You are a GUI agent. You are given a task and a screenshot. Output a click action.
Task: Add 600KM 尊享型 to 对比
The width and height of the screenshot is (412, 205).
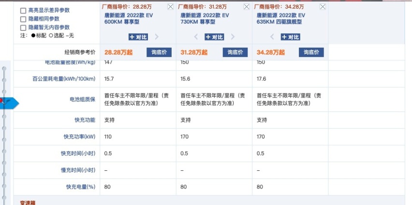(138, 37)
